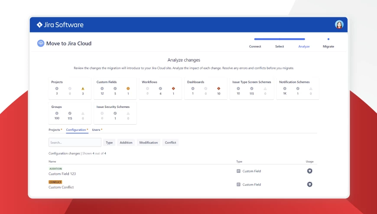Image resolution: width=377 pixels, height=214 pixels.
Task: Select the Custom Field 123 row
Action: coord(183,171)
